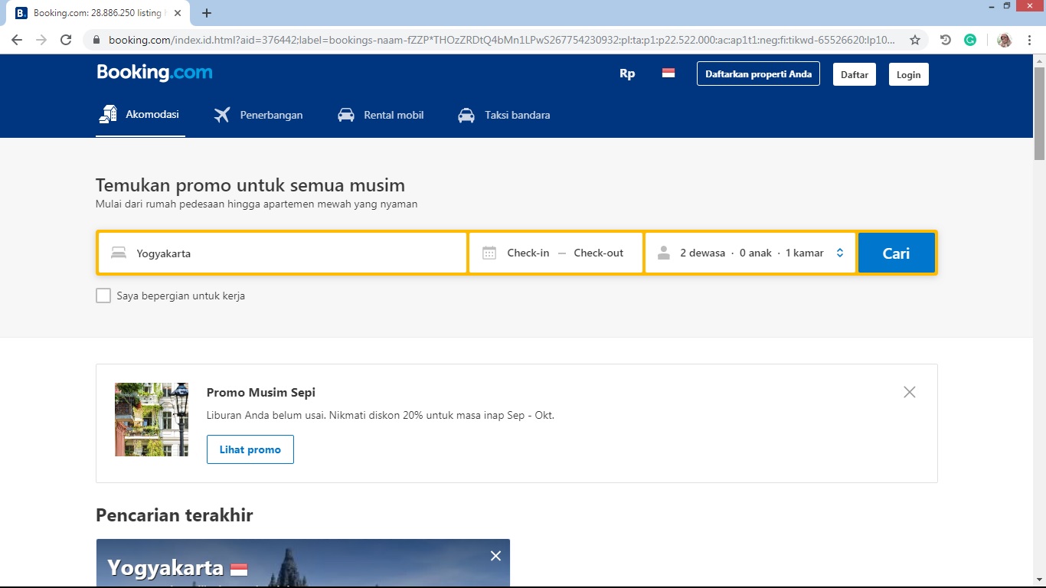Click the Daftar button
The width and height of the screenshot is (1046, 588).
click(x=855, y=74)
